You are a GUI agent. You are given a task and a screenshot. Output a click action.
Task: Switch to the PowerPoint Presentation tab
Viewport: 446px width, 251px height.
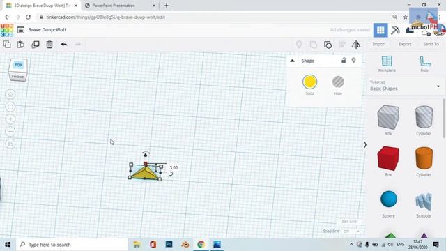pos(121,6)
